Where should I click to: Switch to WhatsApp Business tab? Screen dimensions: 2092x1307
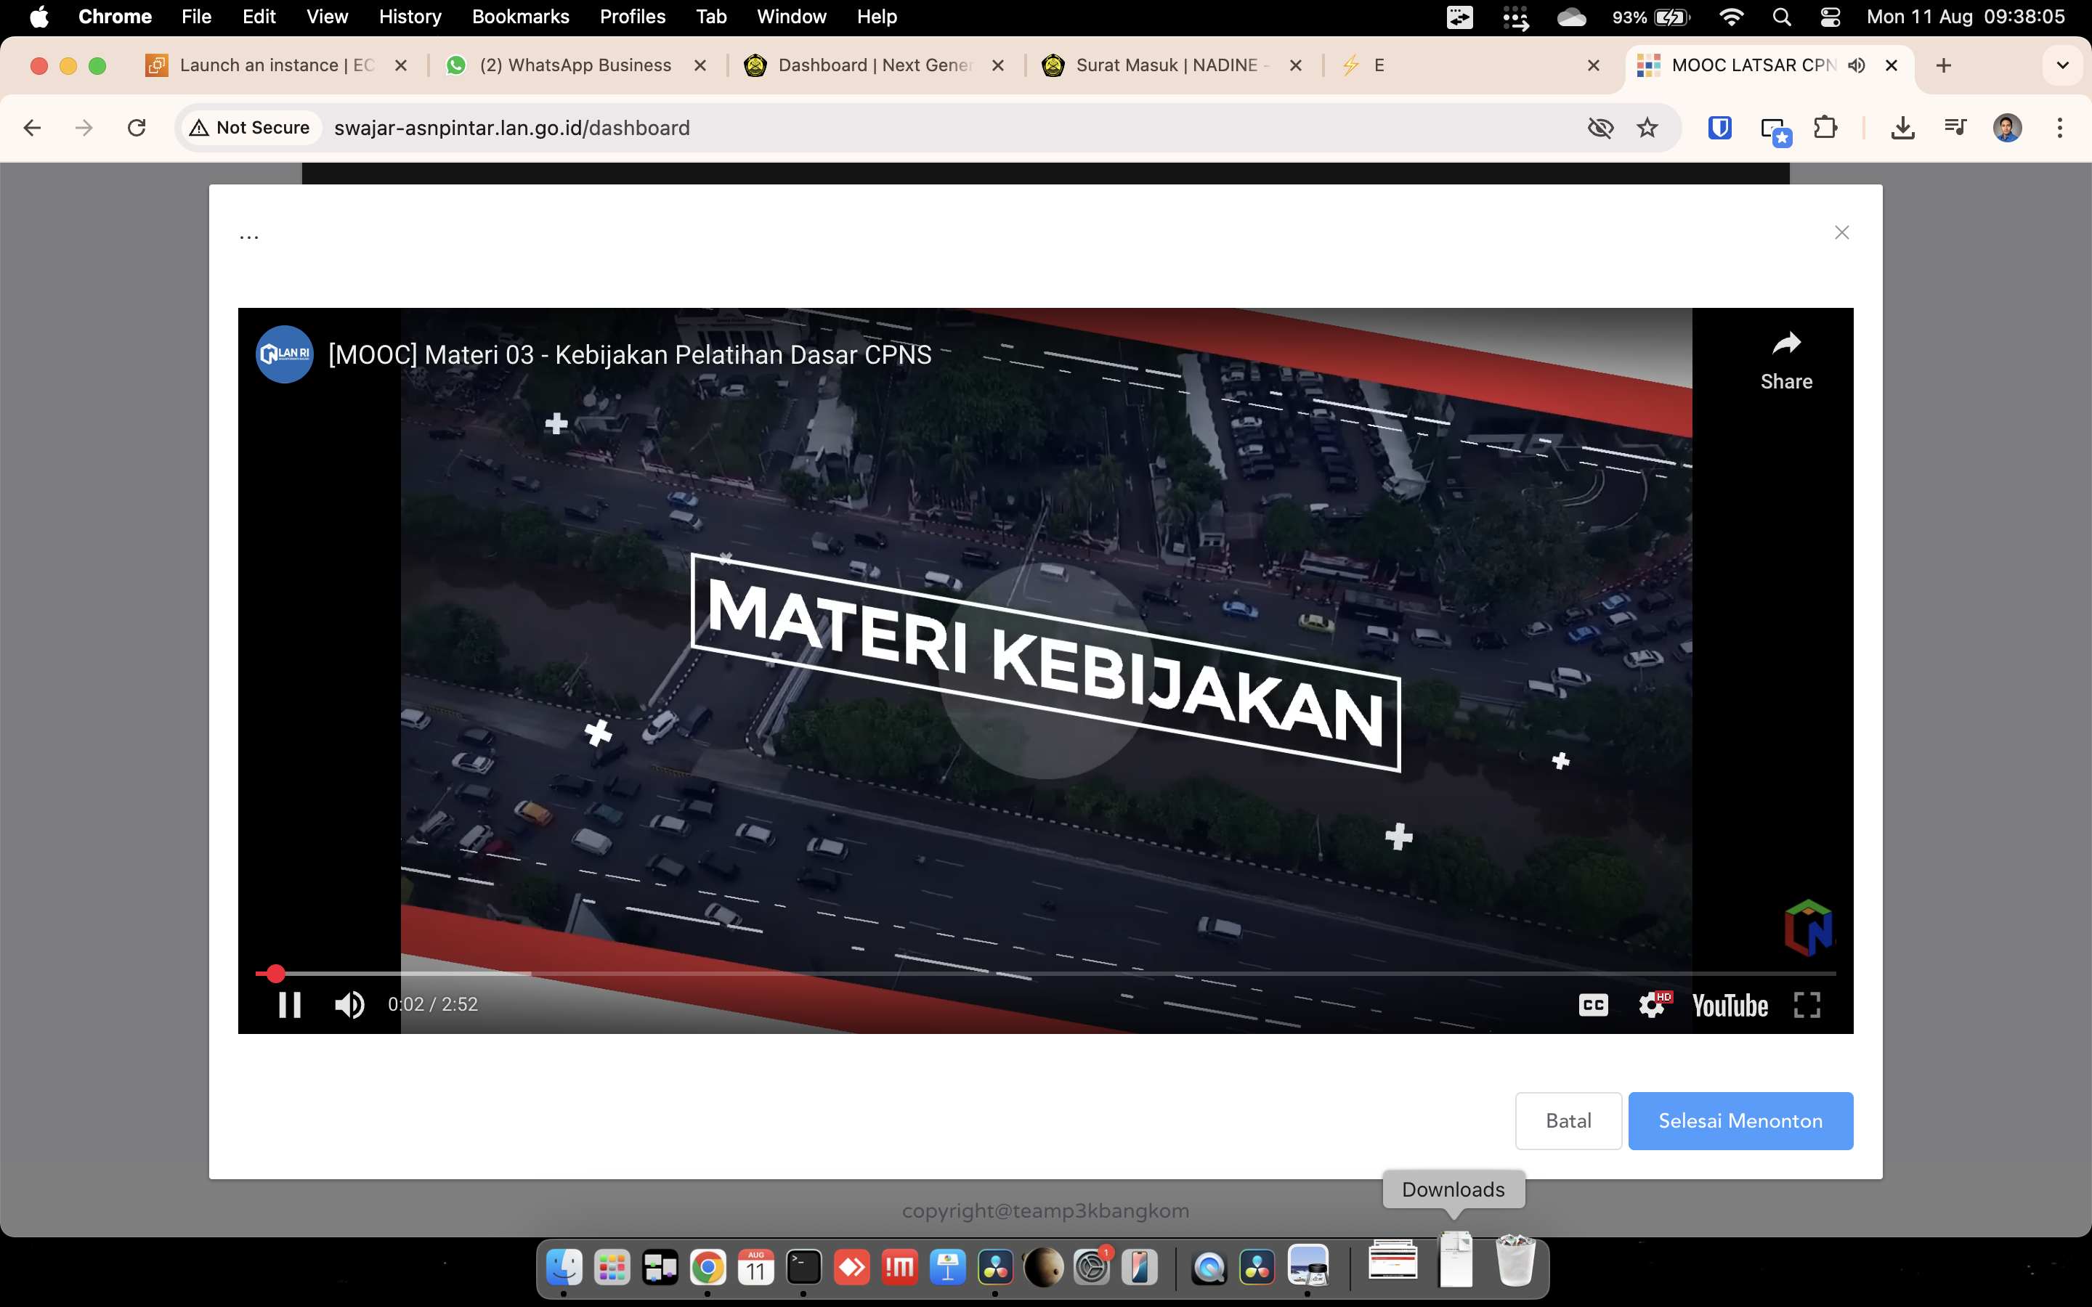tap(575, 65)
